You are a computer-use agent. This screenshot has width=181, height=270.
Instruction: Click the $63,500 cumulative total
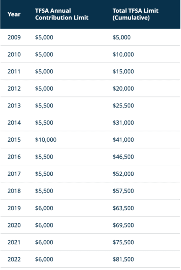click(x=123, y=208)
